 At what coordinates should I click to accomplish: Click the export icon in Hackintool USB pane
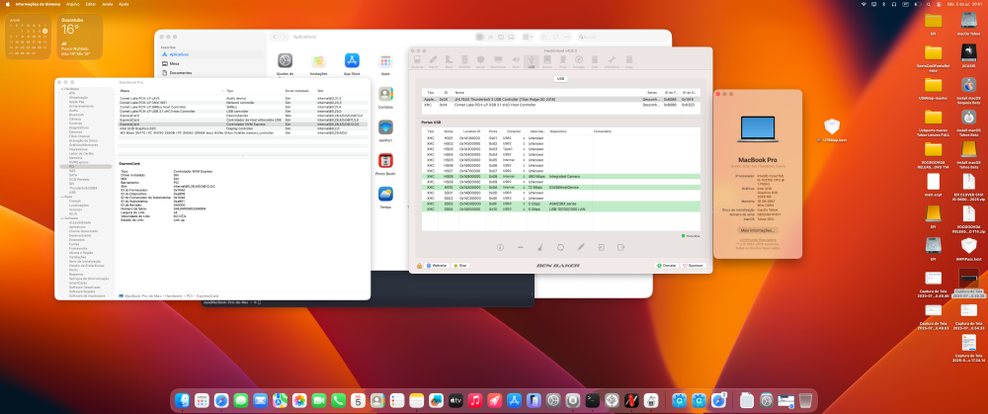tap(620, 247)
